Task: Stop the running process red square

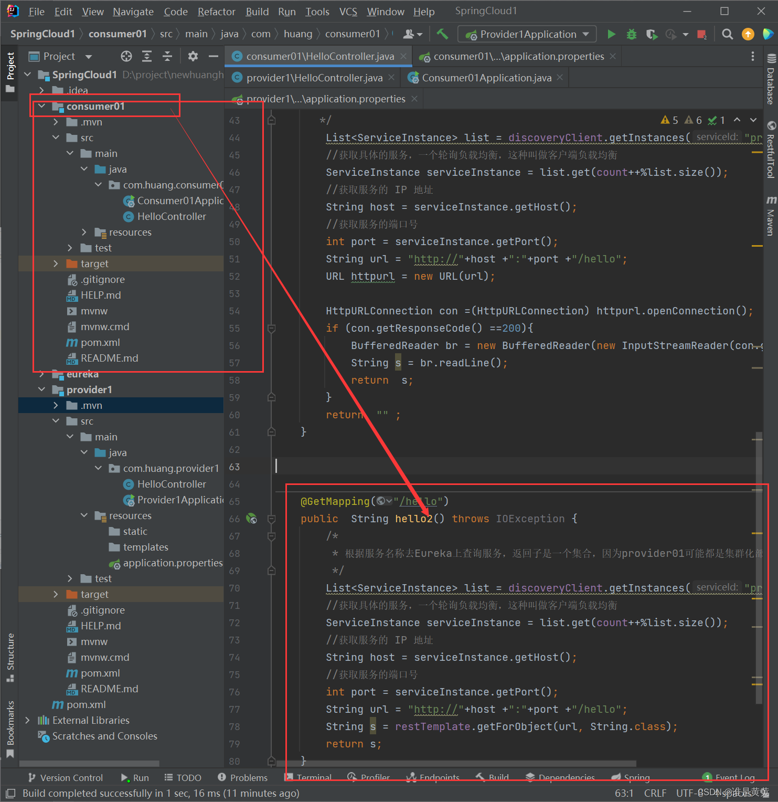Action: (701, 34)
